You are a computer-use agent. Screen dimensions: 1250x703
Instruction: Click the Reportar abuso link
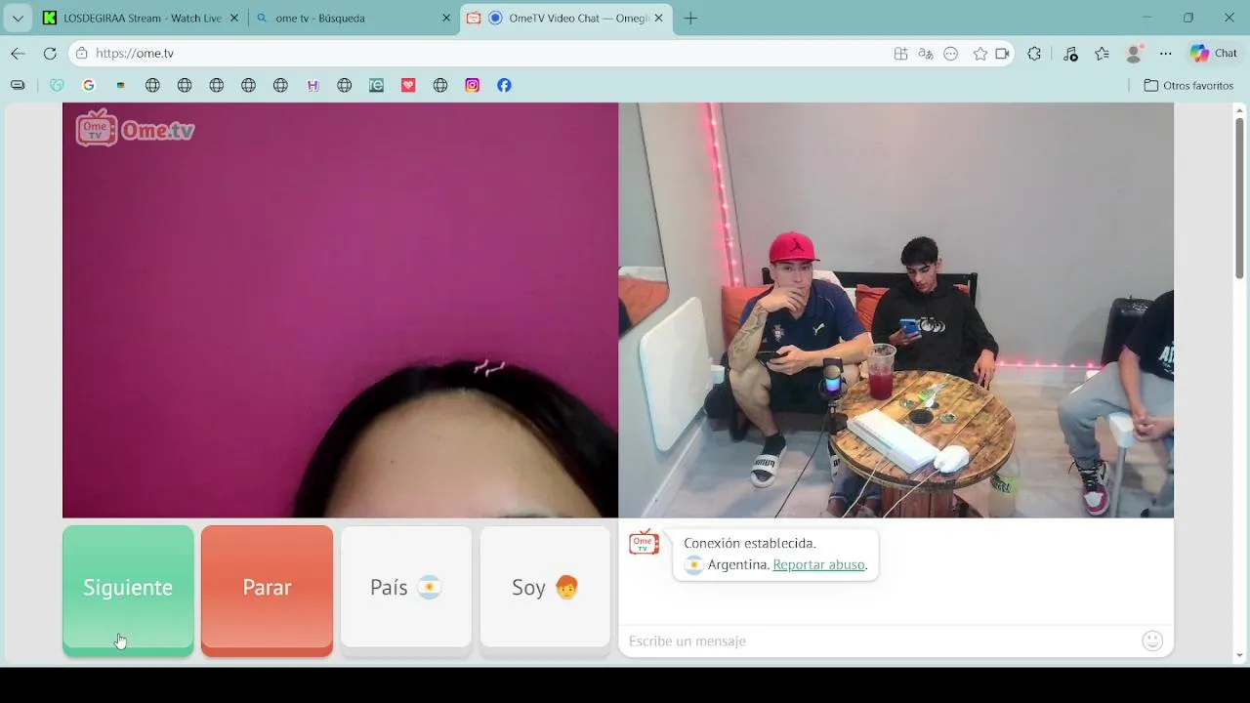[818, 564]
